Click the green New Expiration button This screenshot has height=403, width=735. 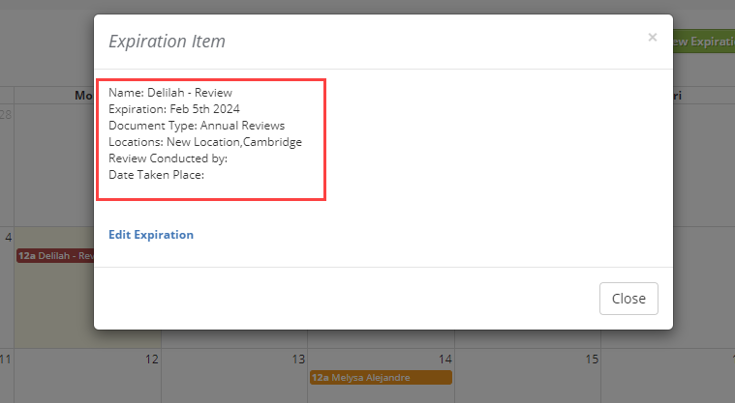pyautogui.click(x=703, y=42)
